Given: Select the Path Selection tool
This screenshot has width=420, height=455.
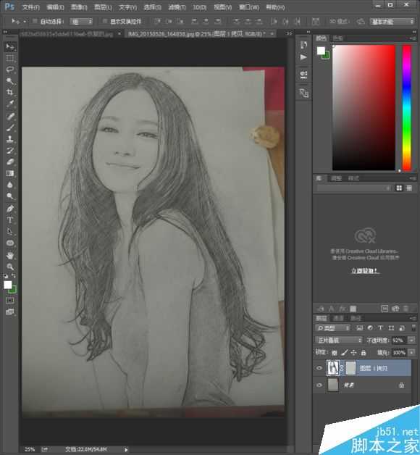Looking at the screenshot, I should pyautogui.click(x=10, y=232).
